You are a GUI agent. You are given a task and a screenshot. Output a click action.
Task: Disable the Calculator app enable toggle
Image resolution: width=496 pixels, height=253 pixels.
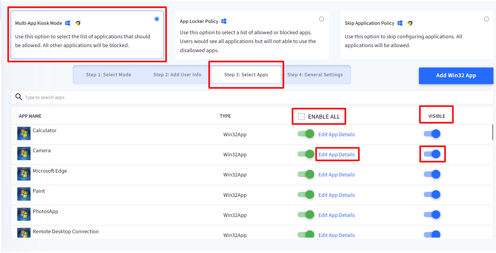306,134
